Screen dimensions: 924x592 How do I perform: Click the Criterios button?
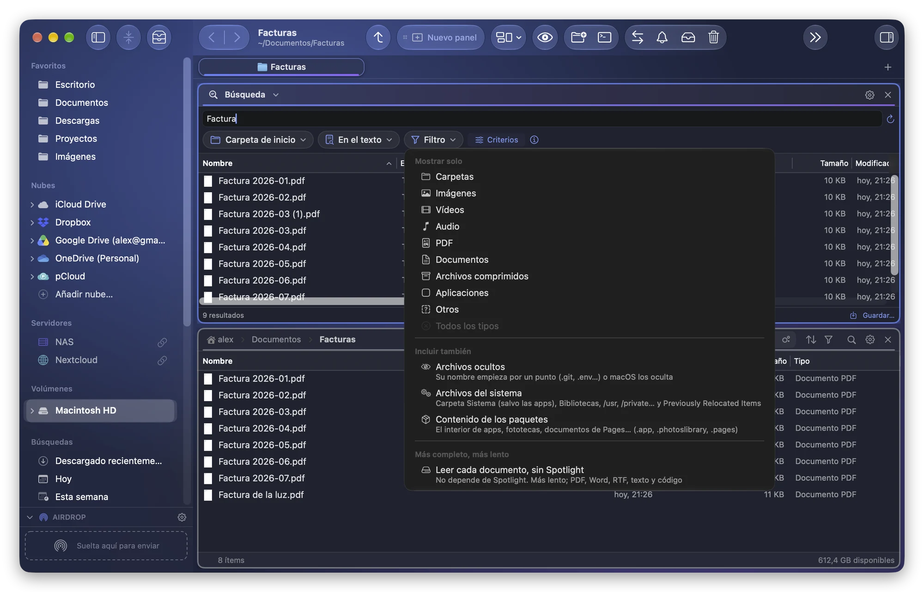point(497,140)
